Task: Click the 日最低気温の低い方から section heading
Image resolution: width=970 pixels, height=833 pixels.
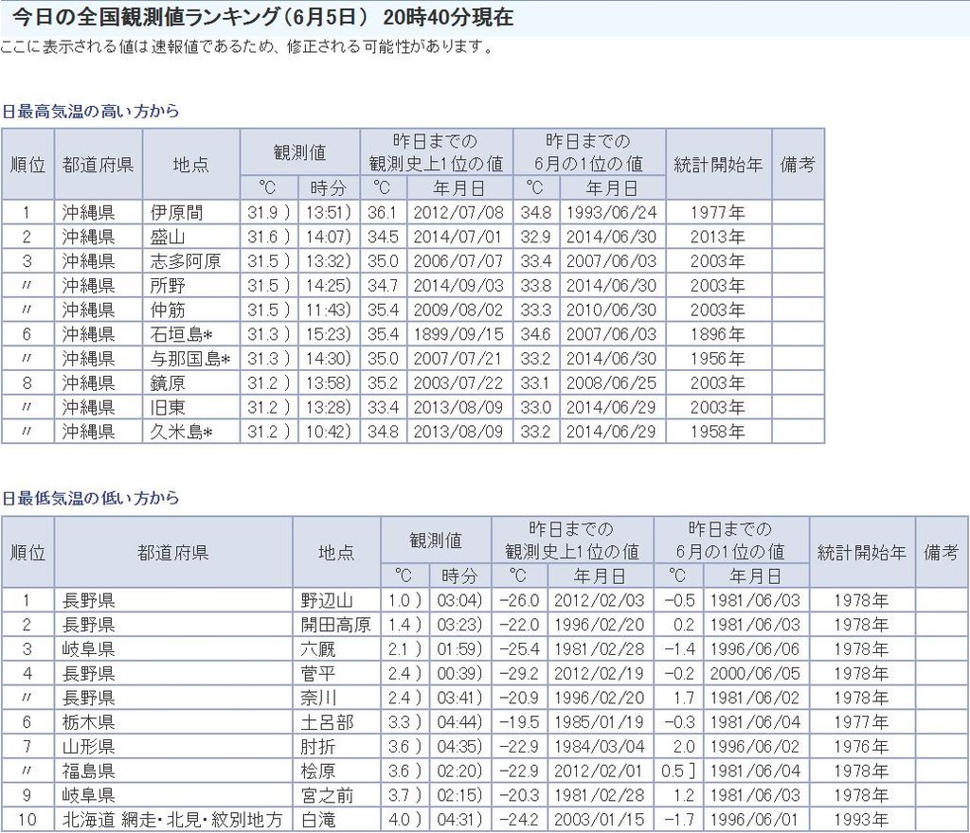Action: (x=90, y=498)
